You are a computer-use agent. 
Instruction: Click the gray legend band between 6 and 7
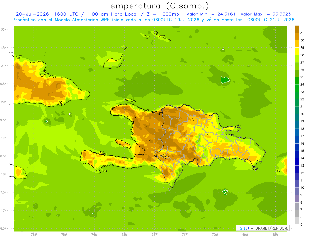pos(297,213)
